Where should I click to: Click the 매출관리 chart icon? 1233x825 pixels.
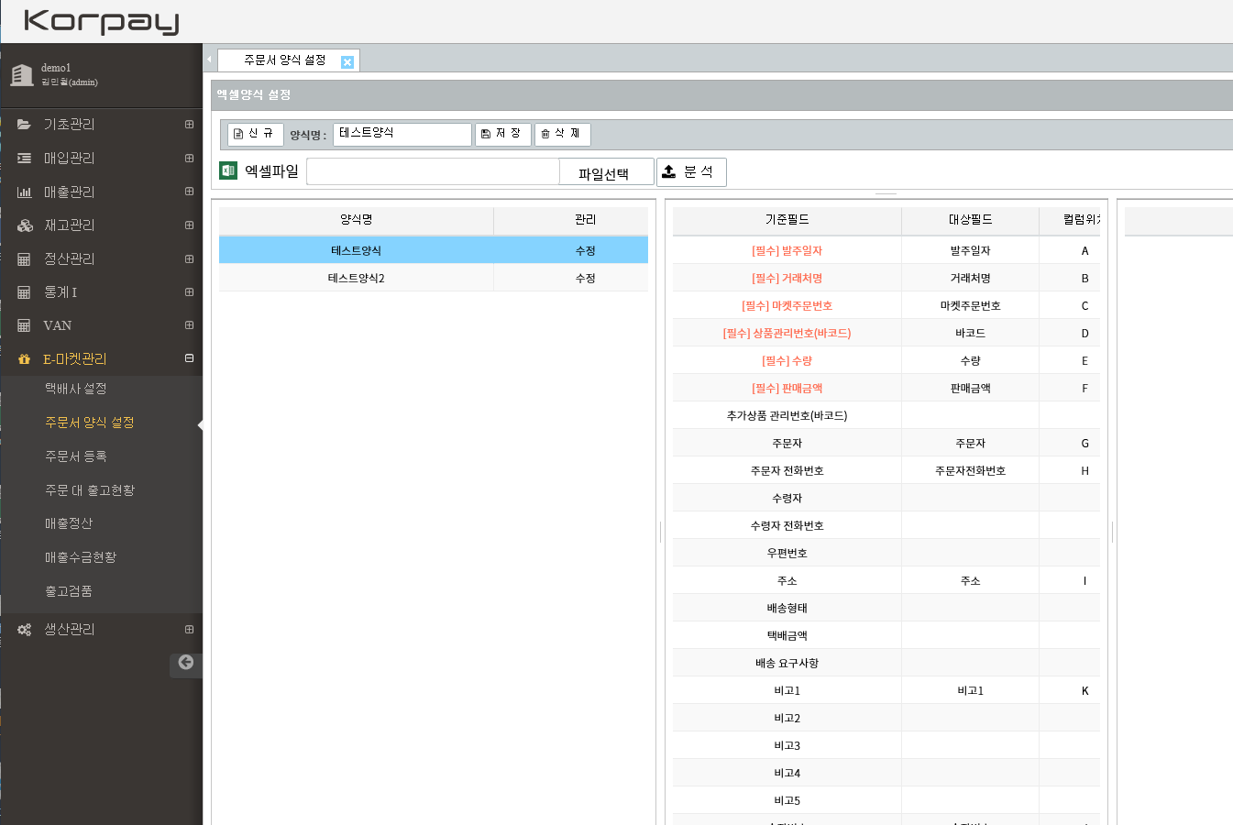pyautogui.click(x=24, y=192)
